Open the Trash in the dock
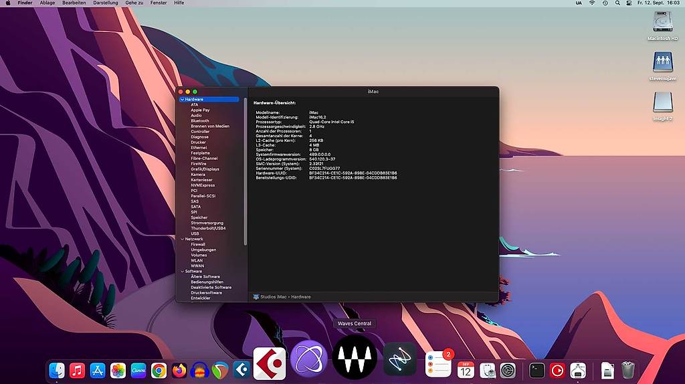This screenshot has height=384, width=685. (x=627, y=370)
